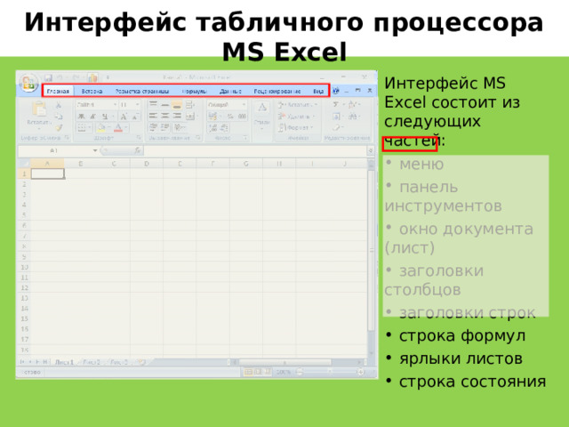Click the fx Insert Function icon

tap(138, 150)
